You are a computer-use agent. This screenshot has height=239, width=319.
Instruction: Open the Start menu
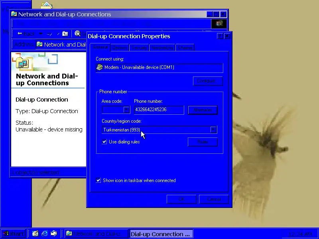pyautogui.click(x=13, y=234)
